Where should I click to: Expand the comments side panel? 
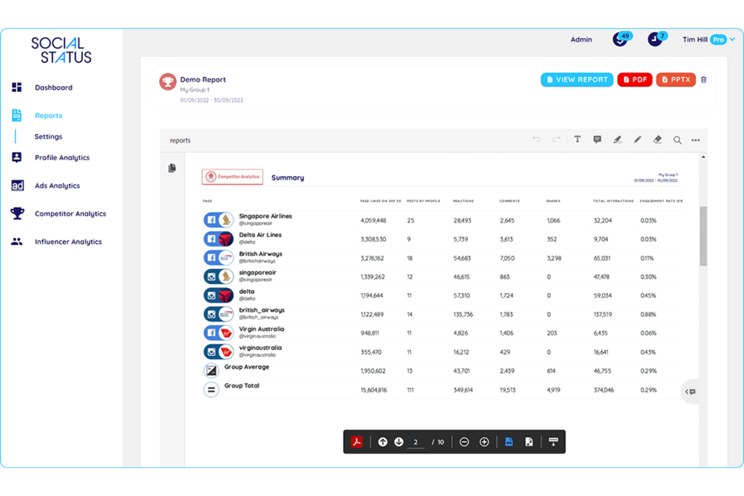point(691,392)
